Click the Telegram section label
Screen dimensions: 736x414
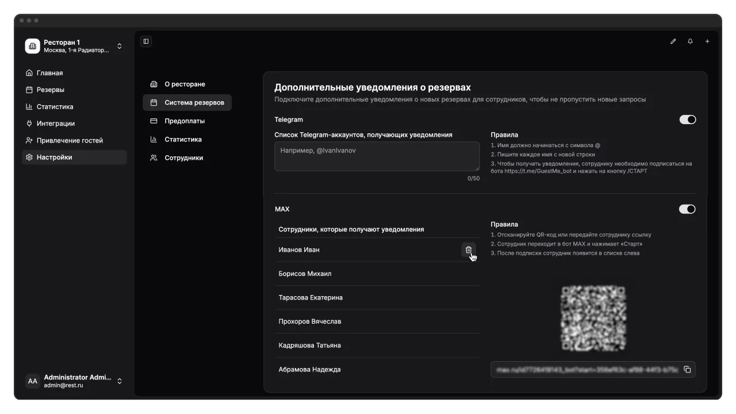tap(289, 120)
